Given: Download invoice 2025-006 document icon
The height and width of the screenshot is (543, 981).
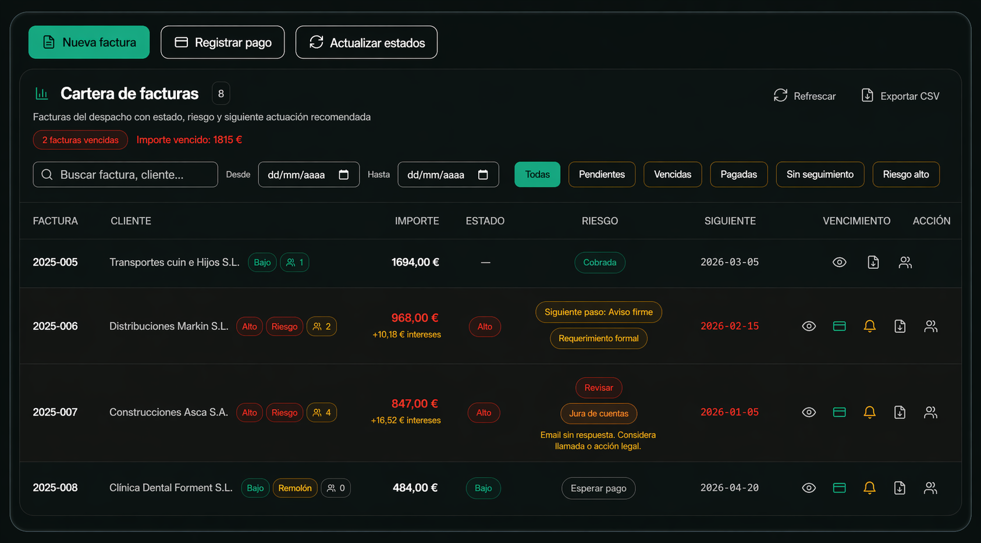Looking at the screenshot, I should (x=900, y=326).
